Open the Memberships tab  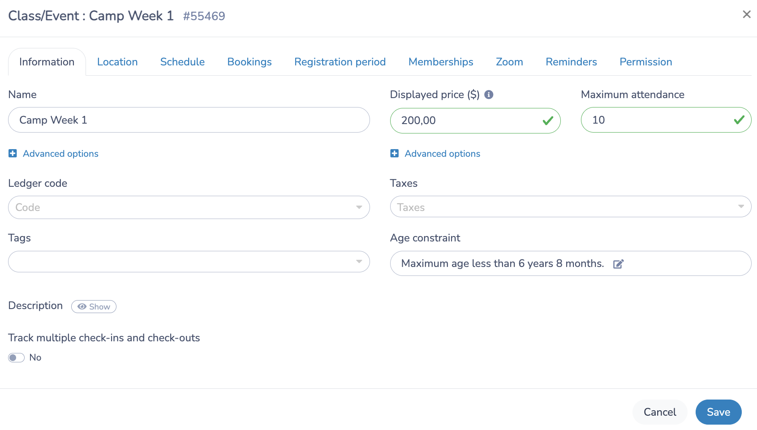click(x=440, y=62)
